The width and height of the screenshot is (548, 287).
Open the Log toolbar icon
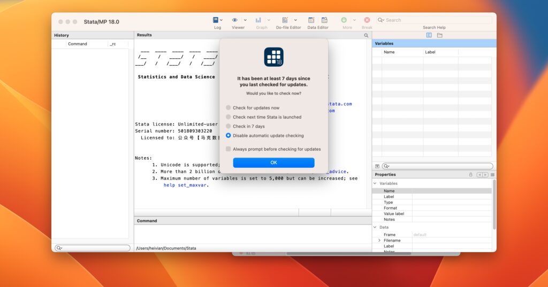[215, 20]
